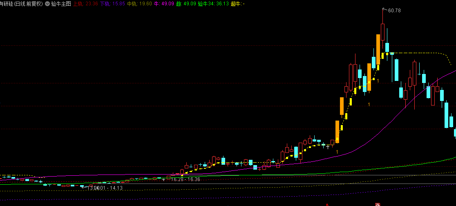Click the 验牛34: 36.13 value
Viewport: 456px width, 206px height.
point(213,4)
